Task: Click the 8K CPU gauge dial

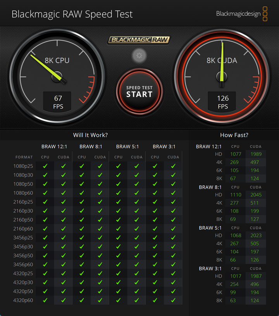Action: 57,77
